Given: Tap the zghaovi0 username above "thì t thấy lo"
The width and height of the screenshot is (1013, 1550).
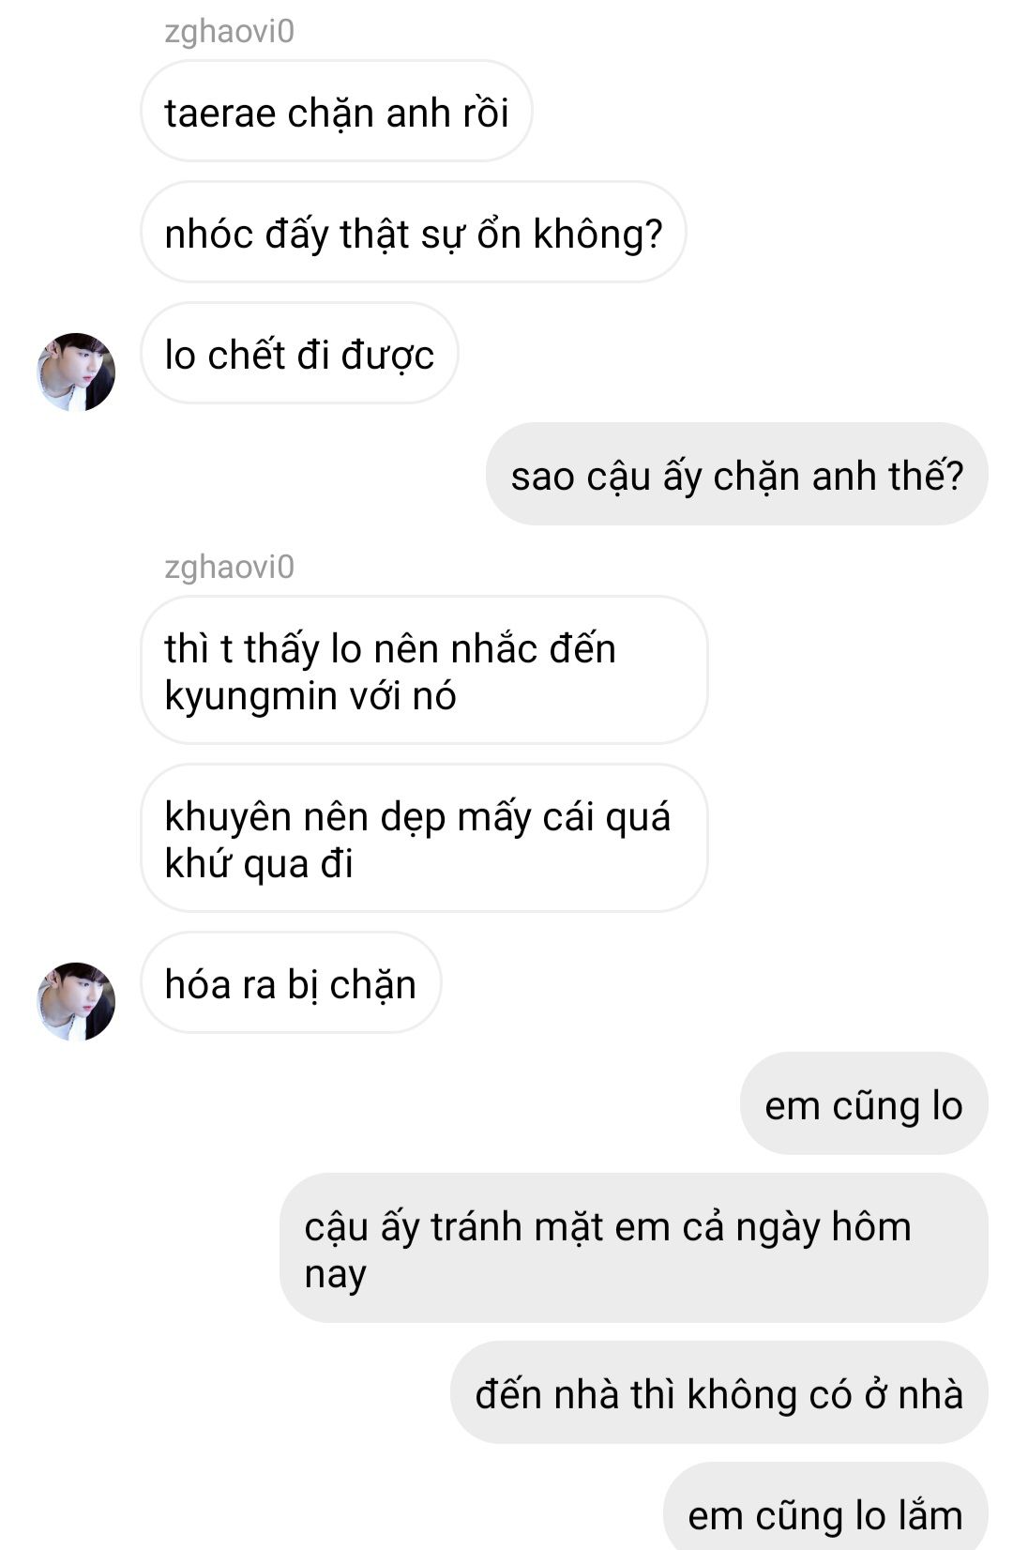Looking at the screenshot, I should click(x=229, y=567).
